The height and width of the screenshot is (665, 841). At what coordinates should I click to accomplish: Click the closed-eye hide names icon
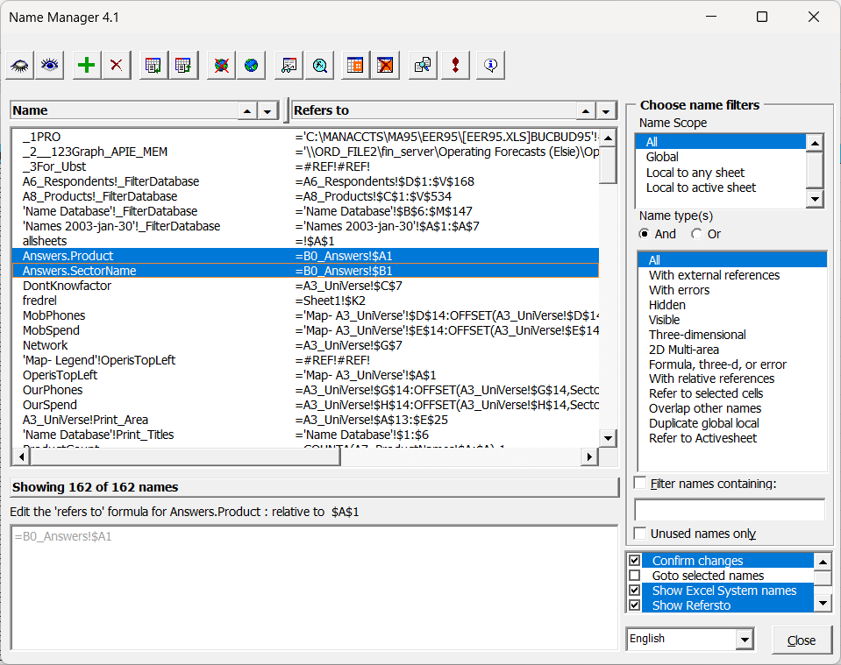coord(20,66)
